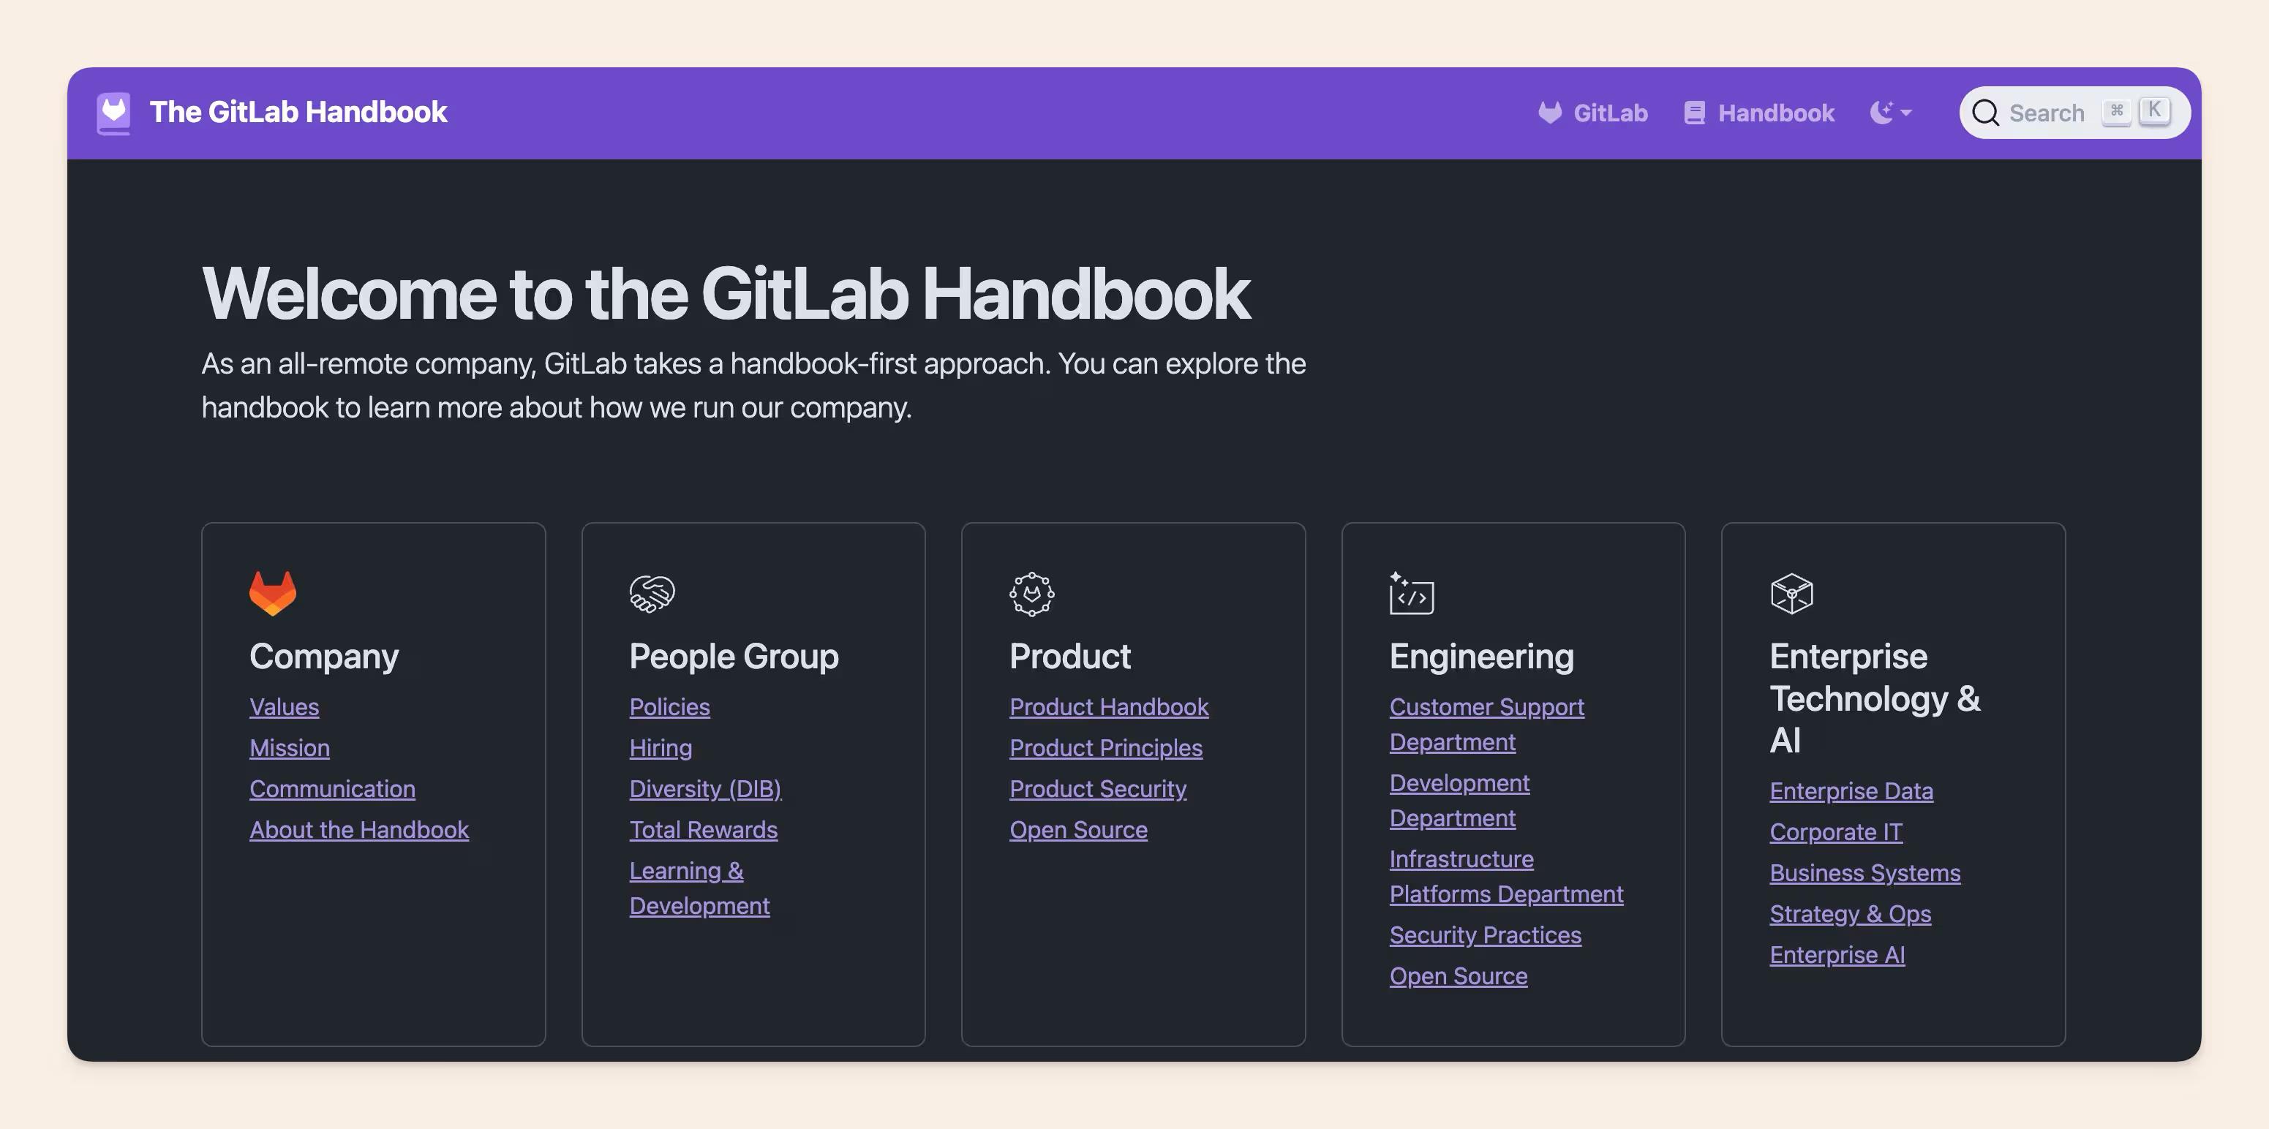Click Enterprise Technology & AI heading
Viewport: 2269px width, 1129px height.
click(1875, 698)
